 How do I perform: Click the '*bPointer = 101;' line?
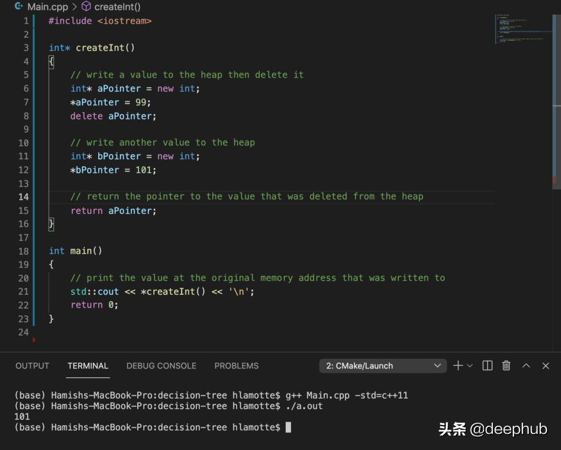click(113, 170)
